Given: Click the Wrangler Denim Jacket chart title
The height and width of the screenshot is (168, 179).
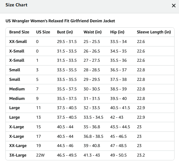Looking at the screenshot, I should 60,21.
